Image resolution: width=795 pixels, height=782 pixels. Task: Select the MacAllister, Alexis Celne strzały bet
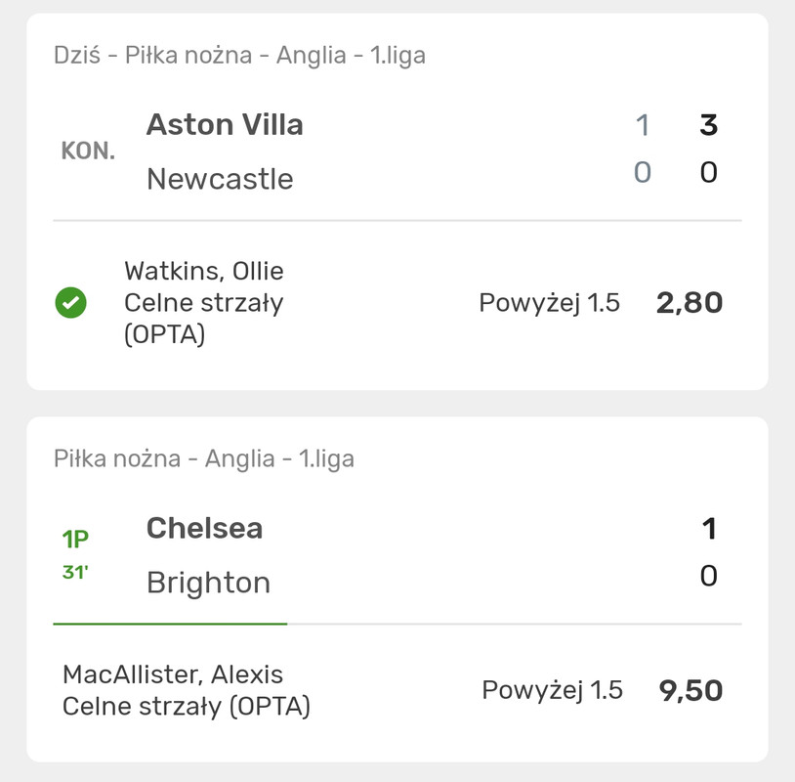[x=187, y=690]
